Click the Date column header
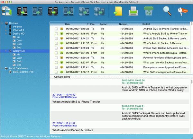193x139 pixels. coord(67,24)
